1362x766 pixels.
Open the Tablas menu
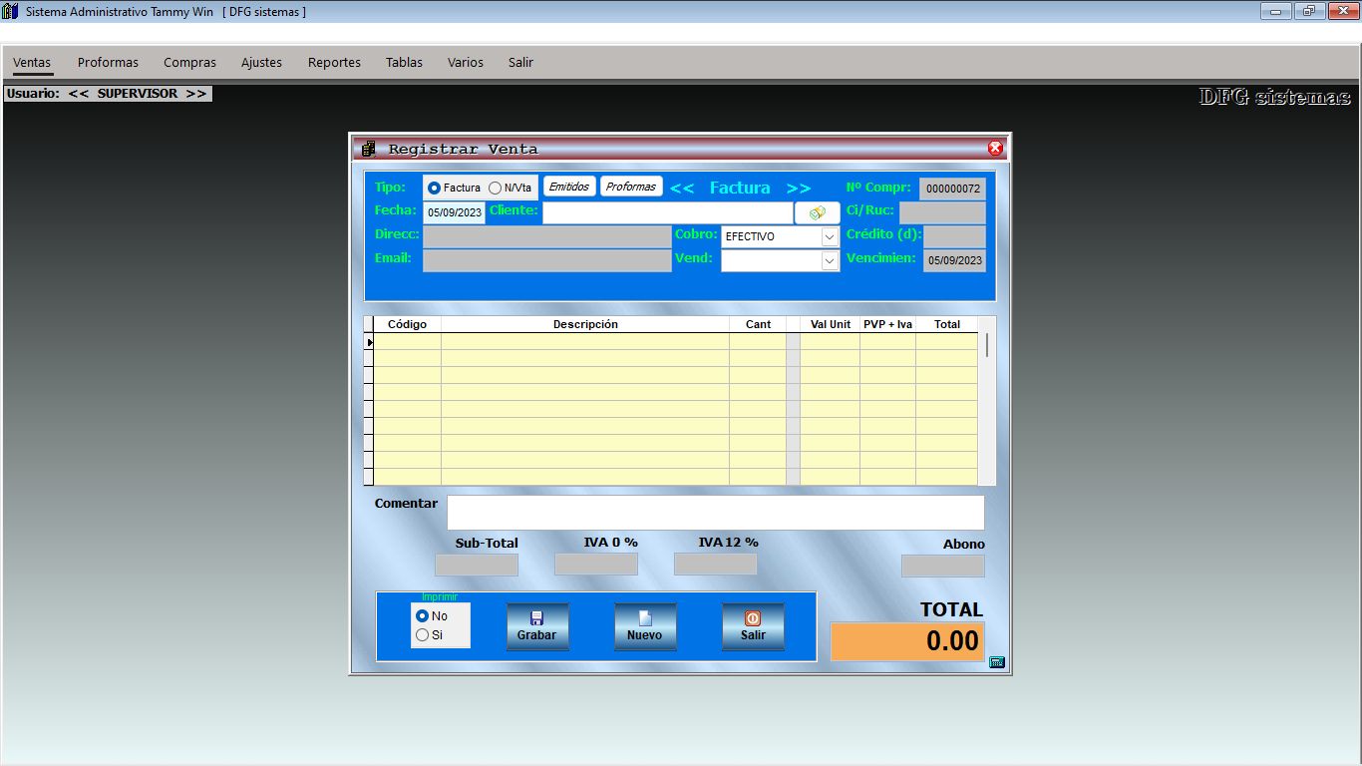click(404, 62)
